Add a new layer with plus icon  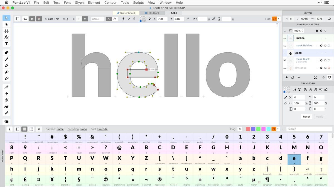pyautogui.click(x=287, y=77)
